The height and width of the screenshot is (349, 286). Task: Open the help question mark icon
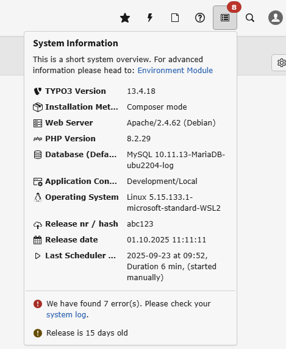200,18
